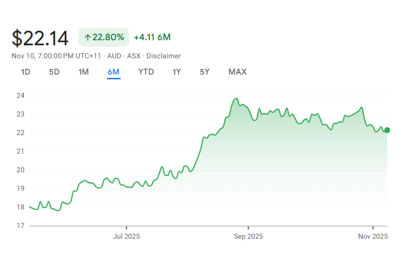Choose the 1M range tab
The height and width of the screenshot is (269, 404).
[83, 72]
